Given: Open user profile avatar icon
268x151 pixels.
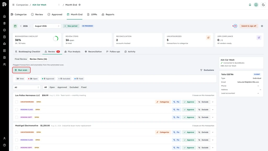Looking at the screenshot, I should [x=256, y=5].
